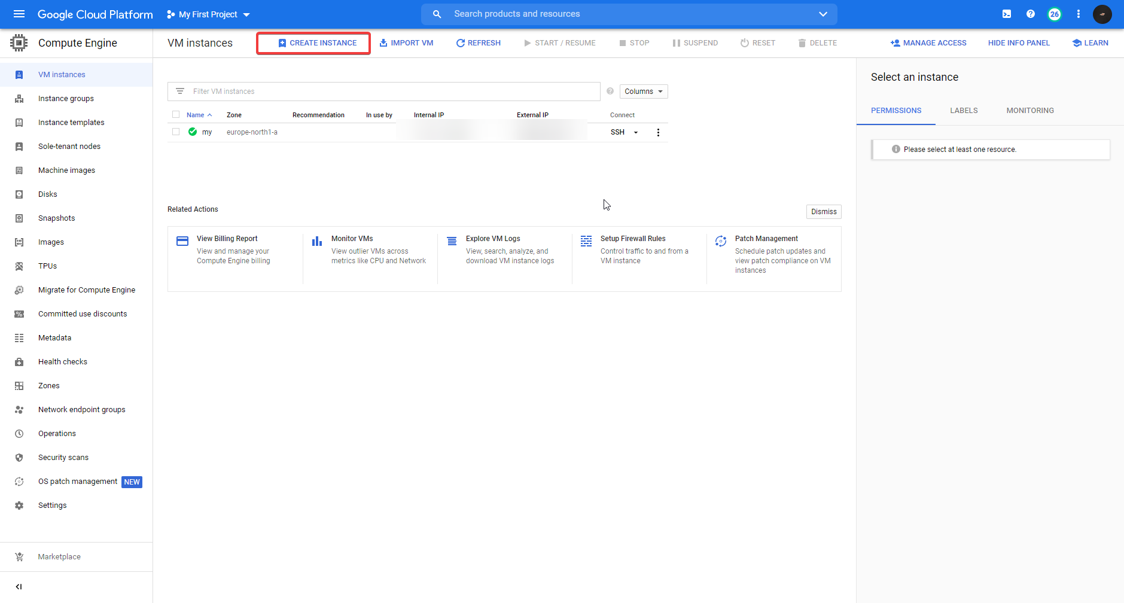Open the View Billing Report link
Screen dimensions: 1124x603
(x=227, y=239)
